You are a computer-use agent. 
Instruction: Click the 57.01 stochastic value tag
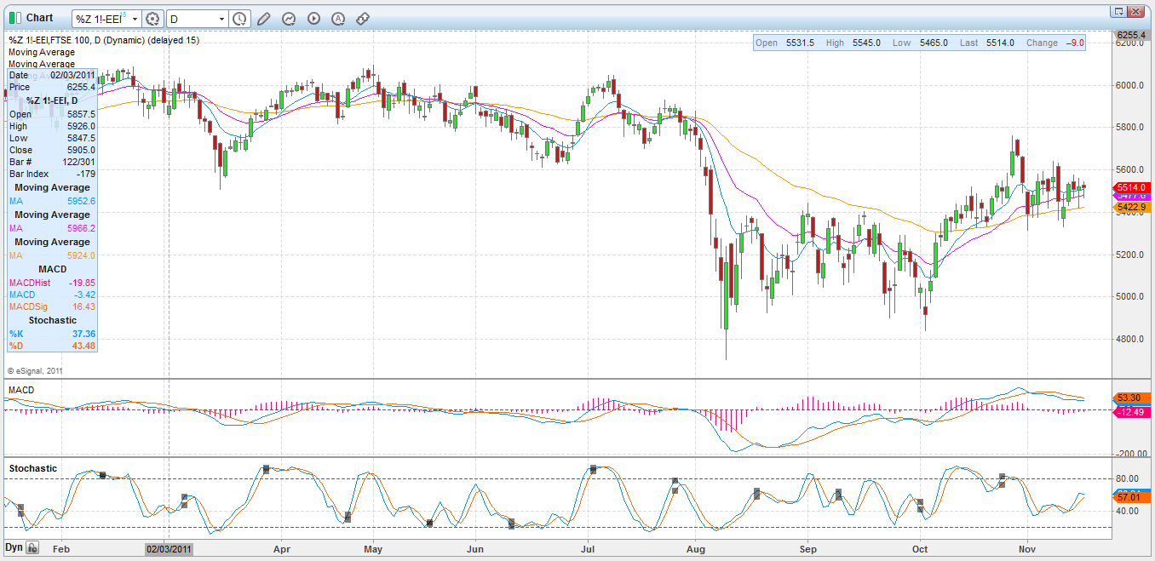[1132, 496]
